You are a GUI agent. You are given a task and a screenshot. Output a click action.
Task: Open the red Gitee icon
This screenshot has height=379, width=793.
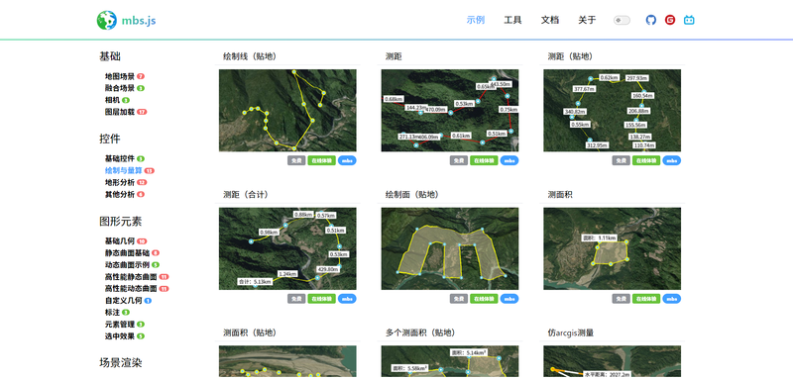coord(670,20)
